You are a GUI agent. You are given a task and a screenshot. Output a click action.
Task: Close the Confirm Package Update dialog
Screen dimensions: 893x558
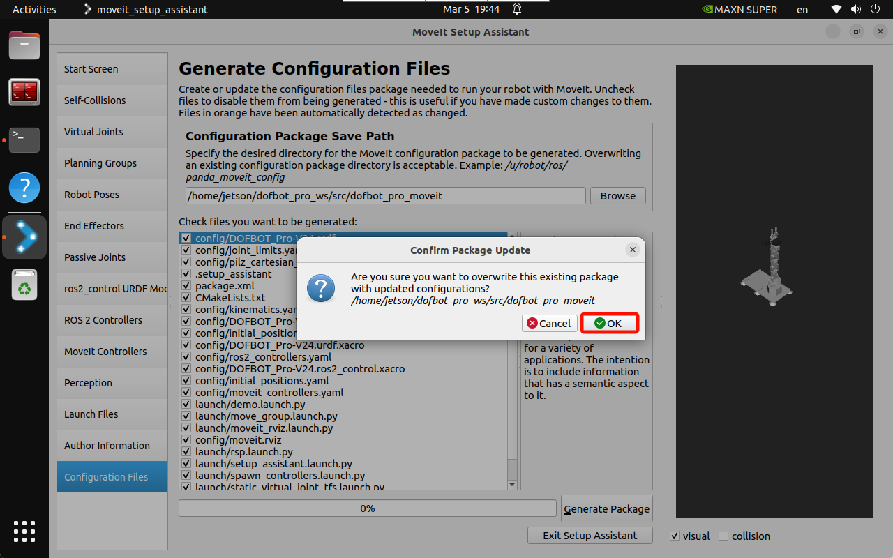632,250
